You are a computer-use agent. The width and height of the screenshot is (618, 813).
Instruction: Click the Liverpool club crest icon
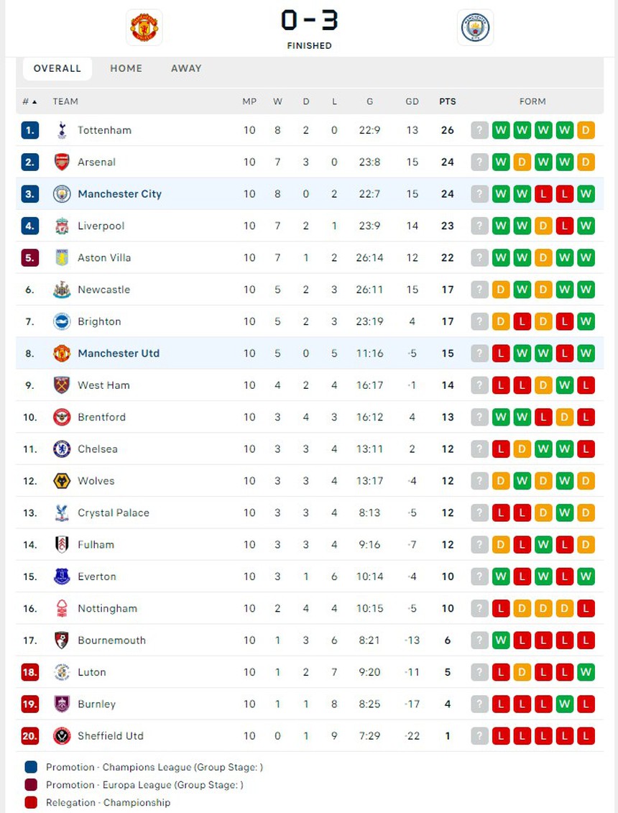click(x=62, y=226)
